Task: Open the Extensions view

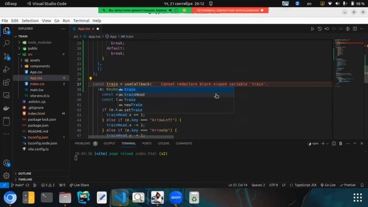Action: [x=6, y=82]
